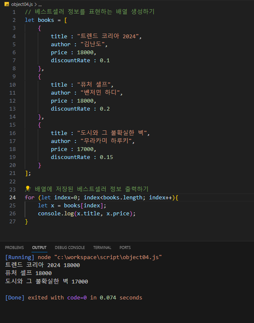The width and height of the screenshot is (254, 323).
Task: Click 'x.price' argument on line 26
Action: [x=118, y=214]
